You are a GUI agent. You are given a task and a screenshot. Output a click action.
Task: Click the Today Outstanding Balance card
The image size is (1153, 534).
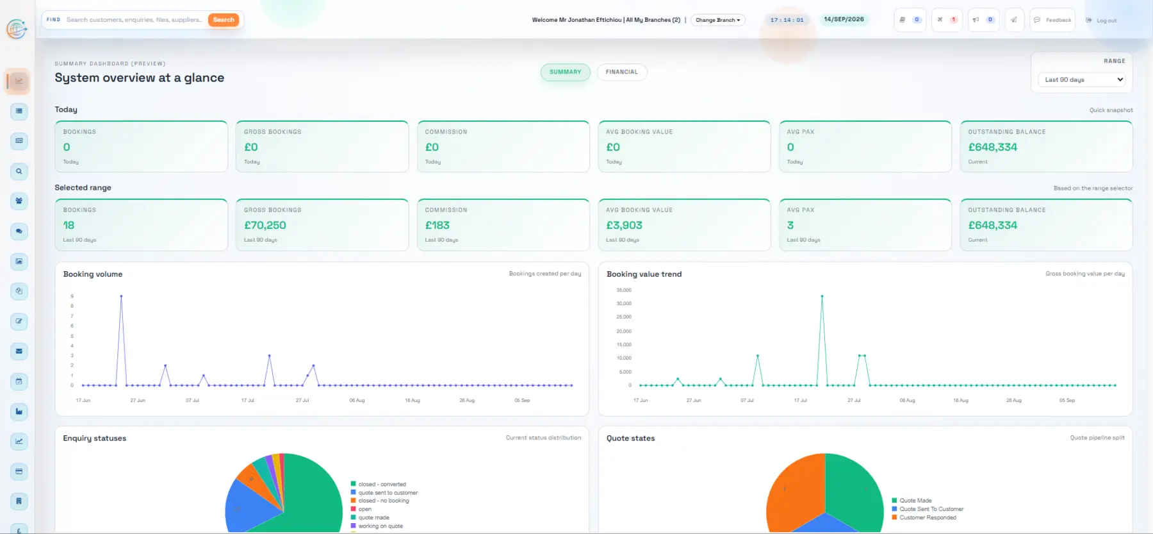(1046, 146)
